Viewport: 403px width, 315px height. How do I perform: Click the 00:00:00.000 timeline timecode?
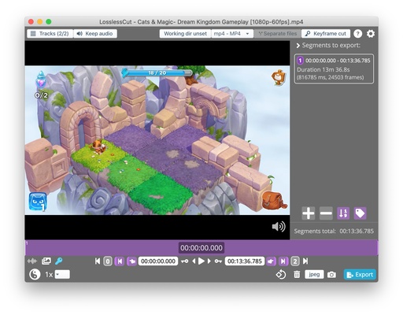pyautogui.click(x=201, y=247)
